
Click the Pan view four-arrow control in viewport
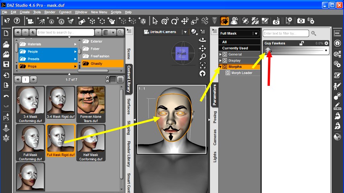click(x=203, y=48)
